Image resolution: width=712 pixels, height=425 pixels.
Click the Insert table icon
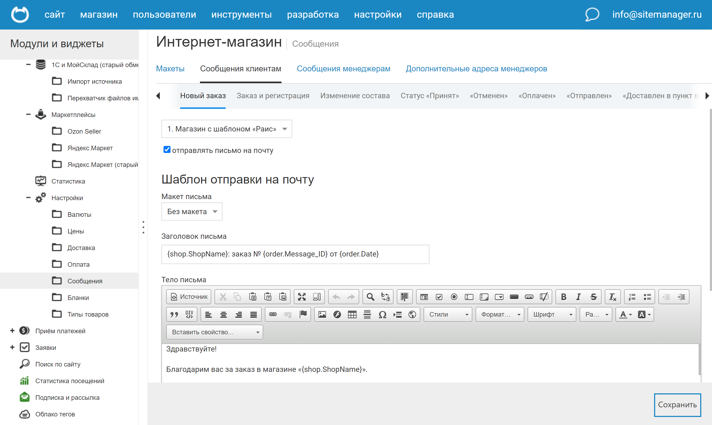click(352, 314)
